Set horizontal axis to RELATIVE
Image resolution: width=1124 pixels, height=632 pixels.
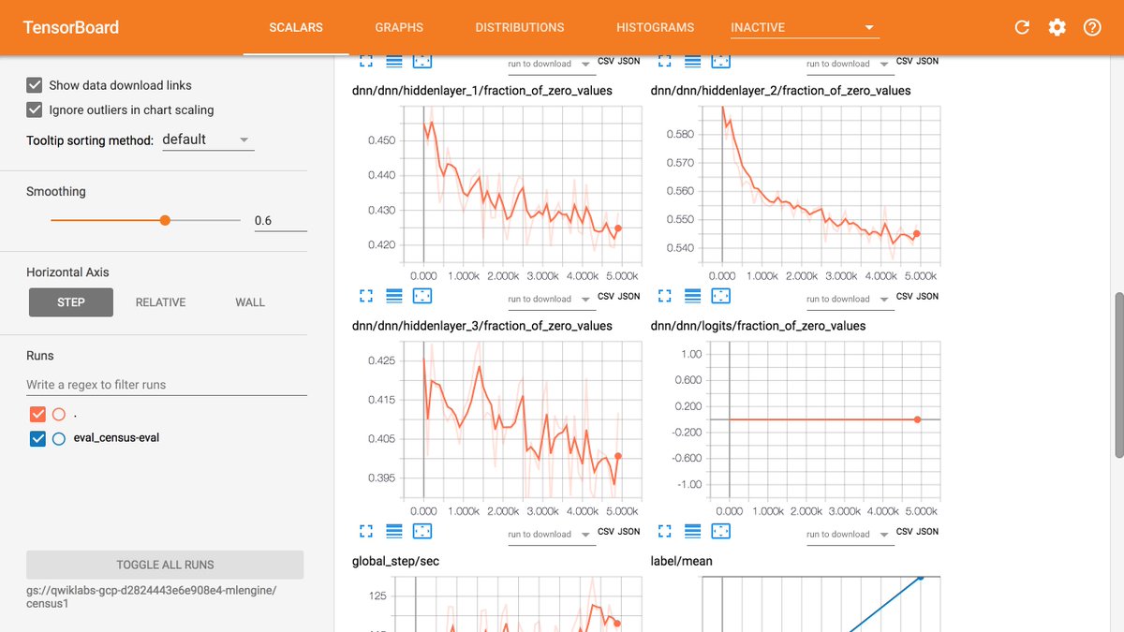coord(160,302)
